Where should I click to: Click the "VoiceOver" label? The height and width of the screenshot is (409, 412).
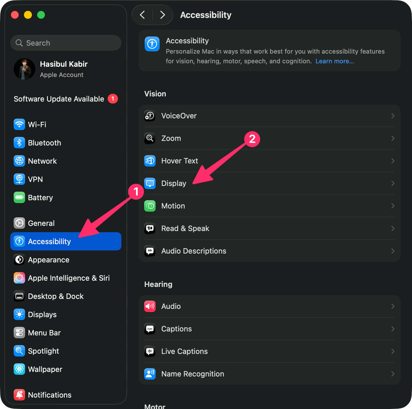click(179, 116)
